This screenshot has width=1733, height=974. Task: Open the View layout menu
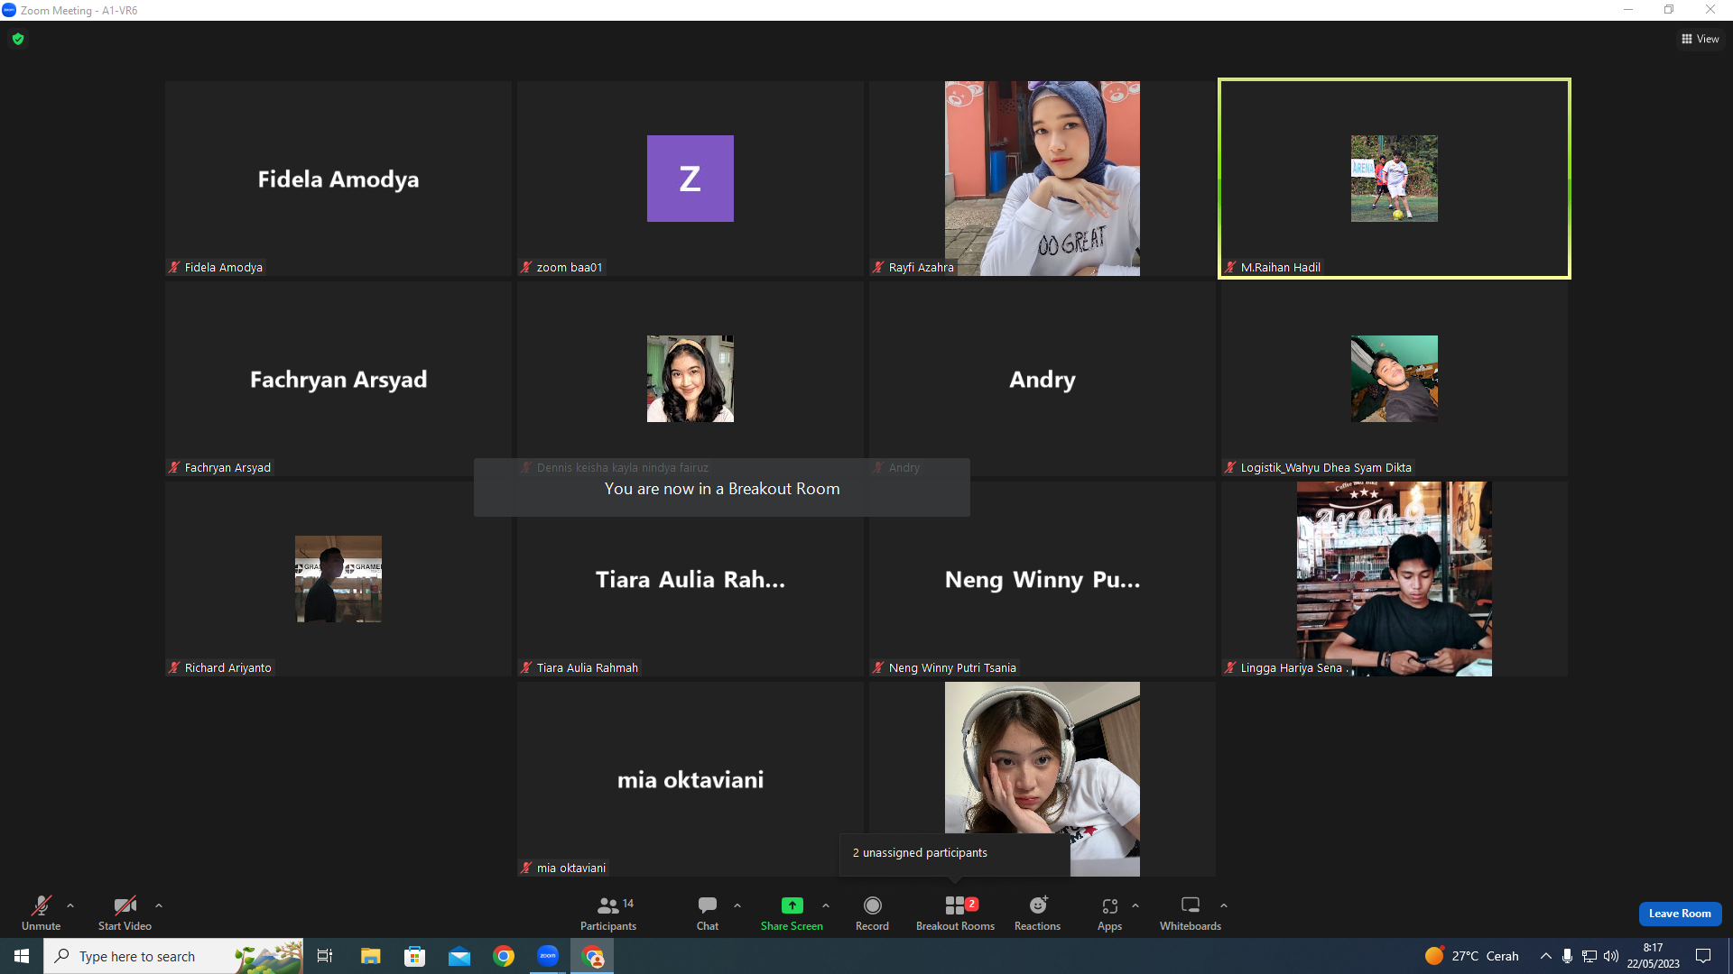pos(1701,39)
